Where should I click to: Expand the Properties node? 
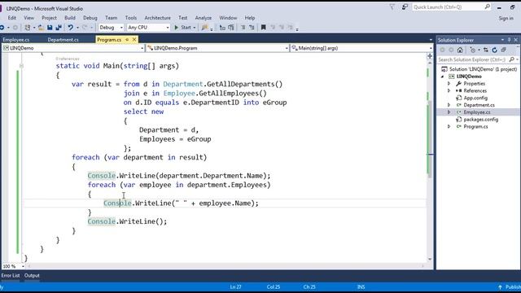click(449, 84)
